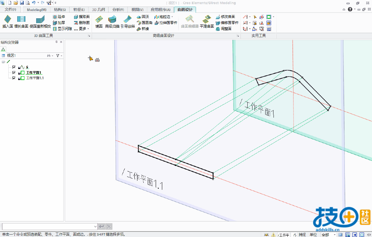The width and height of the screenshot is (372, 237).
Task: Select the 使面重新相交 tool
Action: coord(40,22)
